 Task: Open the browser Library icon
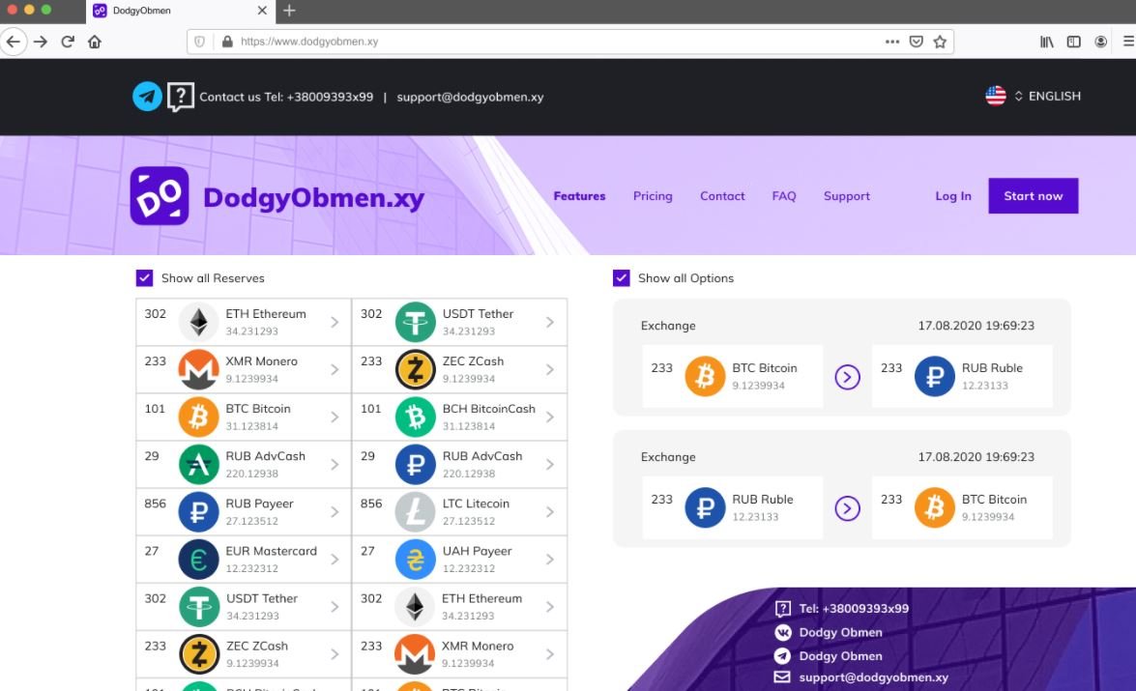tap(1047, 42)
